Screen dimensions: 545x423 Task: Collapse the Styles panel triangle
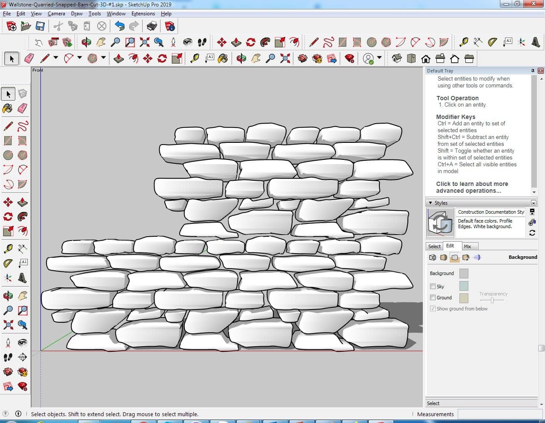tap(430, 203)
